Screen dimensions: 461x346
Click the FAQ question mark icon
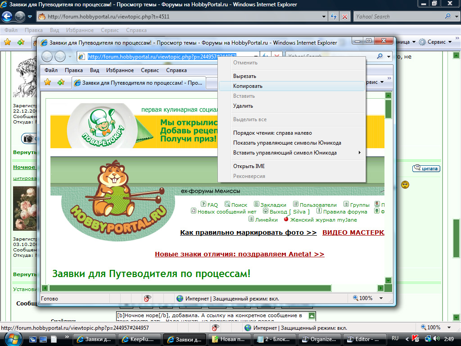(x=203, y=204)
